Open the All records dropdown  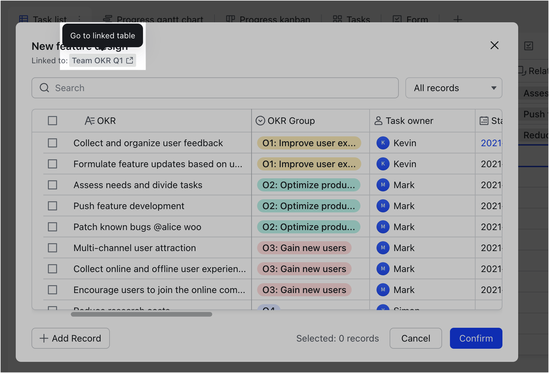coord(454,88)
